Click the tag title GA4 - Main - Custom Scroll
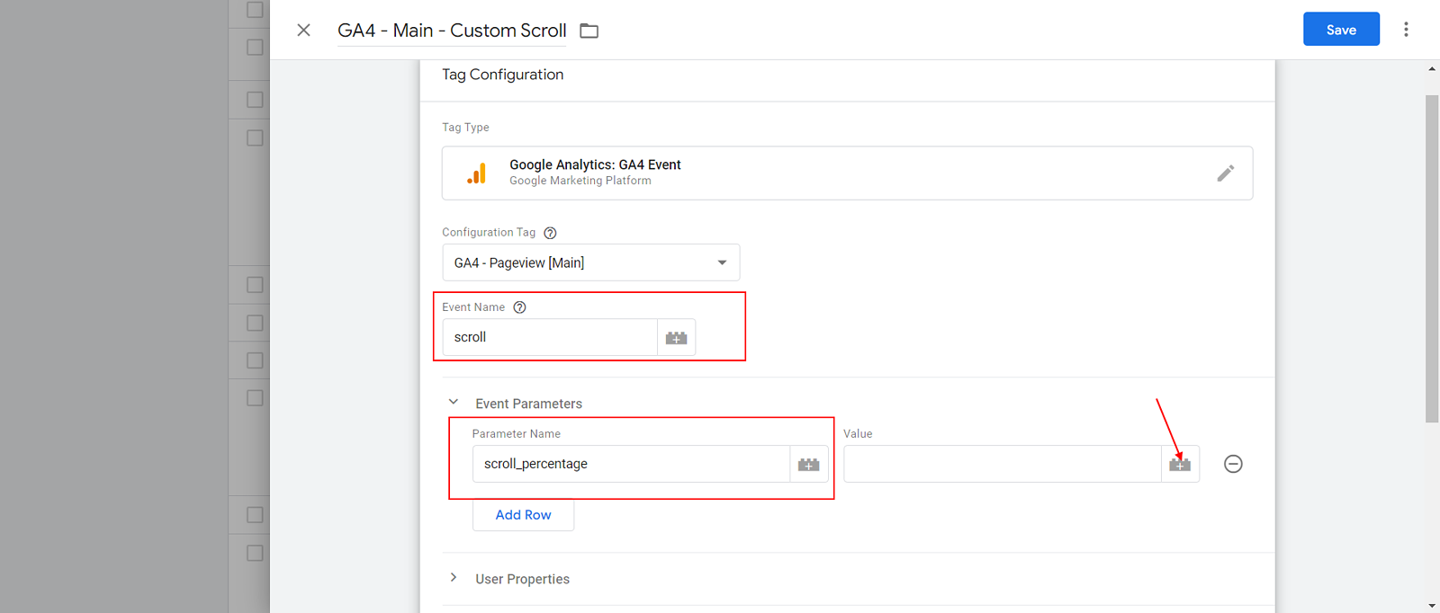Screen dimensions: 1440x613 [452, 31]
